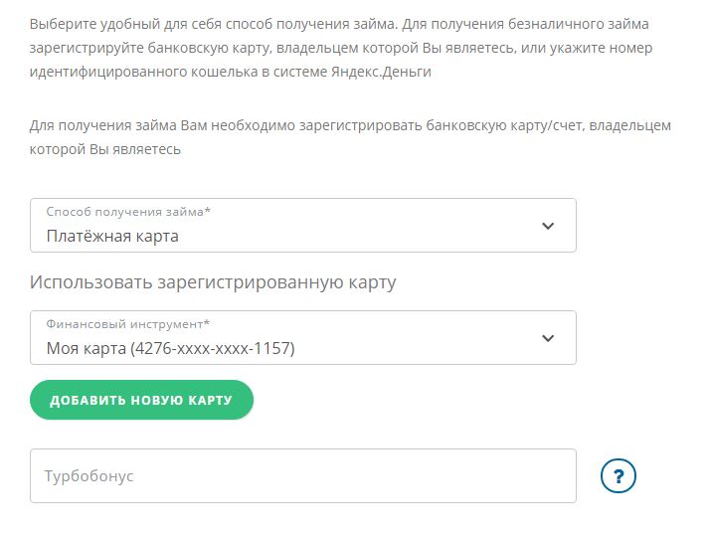Click the Добавить новую карту button
This screenshot has height=534, width=710.
click(x=141, y=400)
